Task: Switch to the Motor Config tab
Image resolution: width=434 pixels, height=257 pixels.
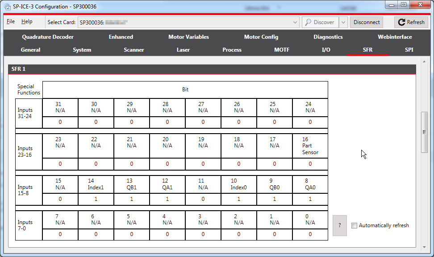Action: pyautogui.click(x=261, y=37)
